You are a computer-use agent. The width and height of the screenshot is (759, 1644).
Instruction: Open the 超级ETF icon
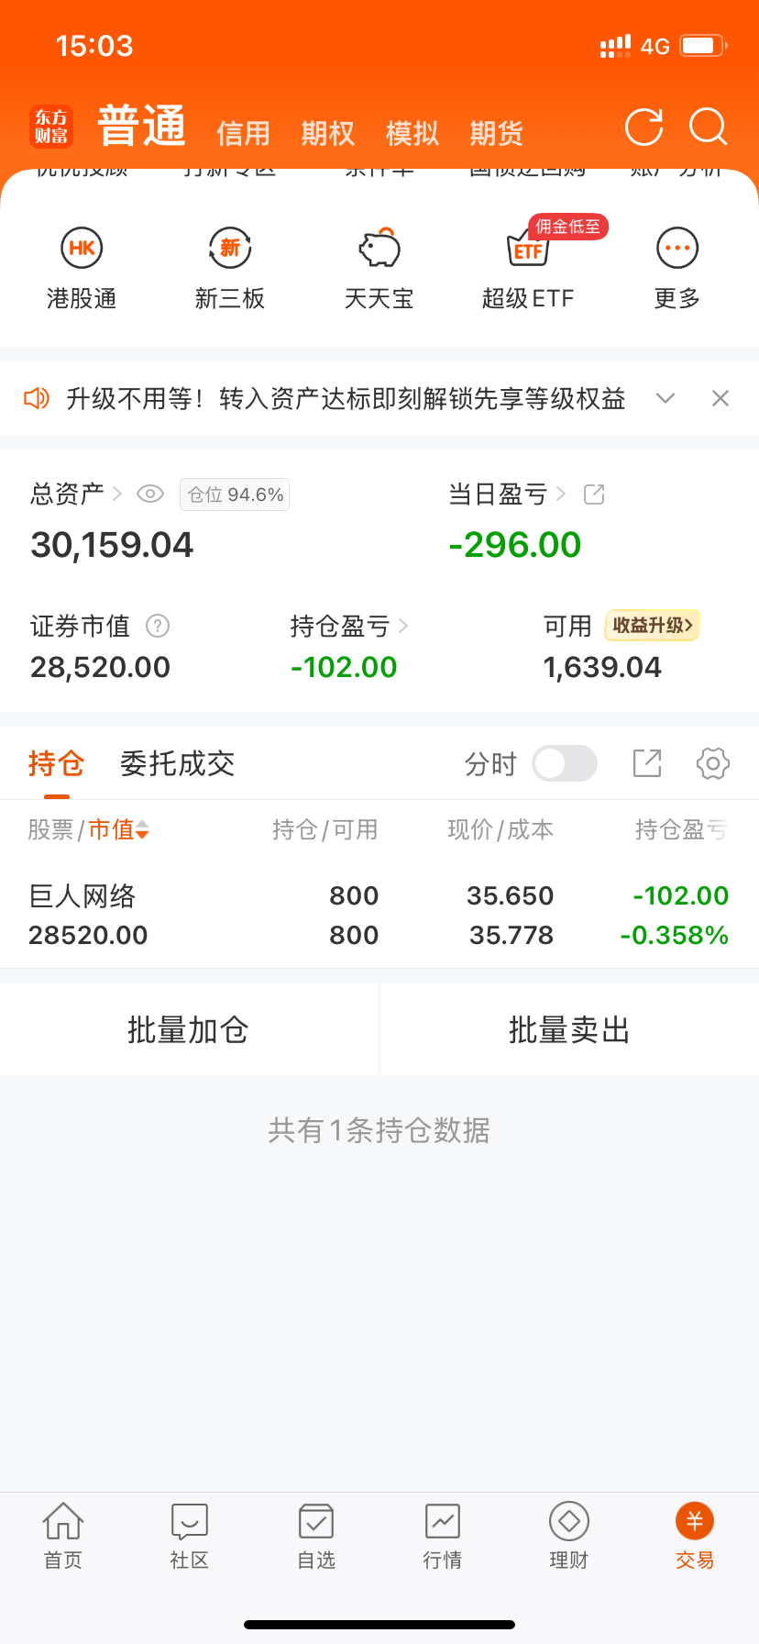pos(528,249)
